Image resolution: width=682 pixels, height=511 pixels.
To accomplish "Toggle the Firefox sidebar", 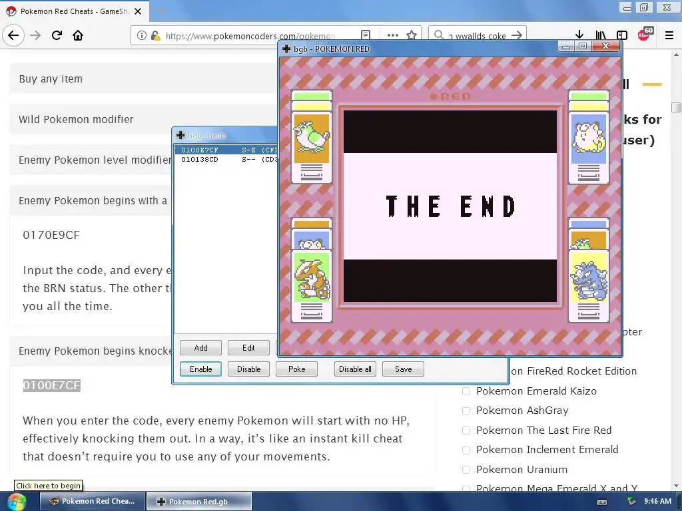I will coord(622,35).
